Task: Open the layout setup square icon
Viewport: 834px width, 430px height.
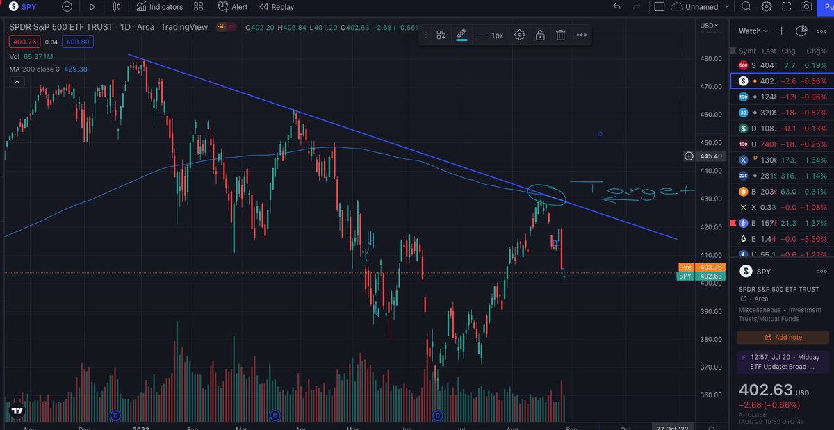Action: pyautogui.click(x=660, y=6)
